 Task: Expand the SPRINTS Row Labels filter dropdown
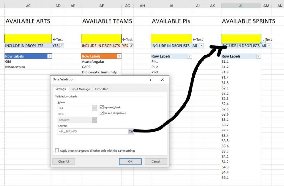click(x=258, y=56)
